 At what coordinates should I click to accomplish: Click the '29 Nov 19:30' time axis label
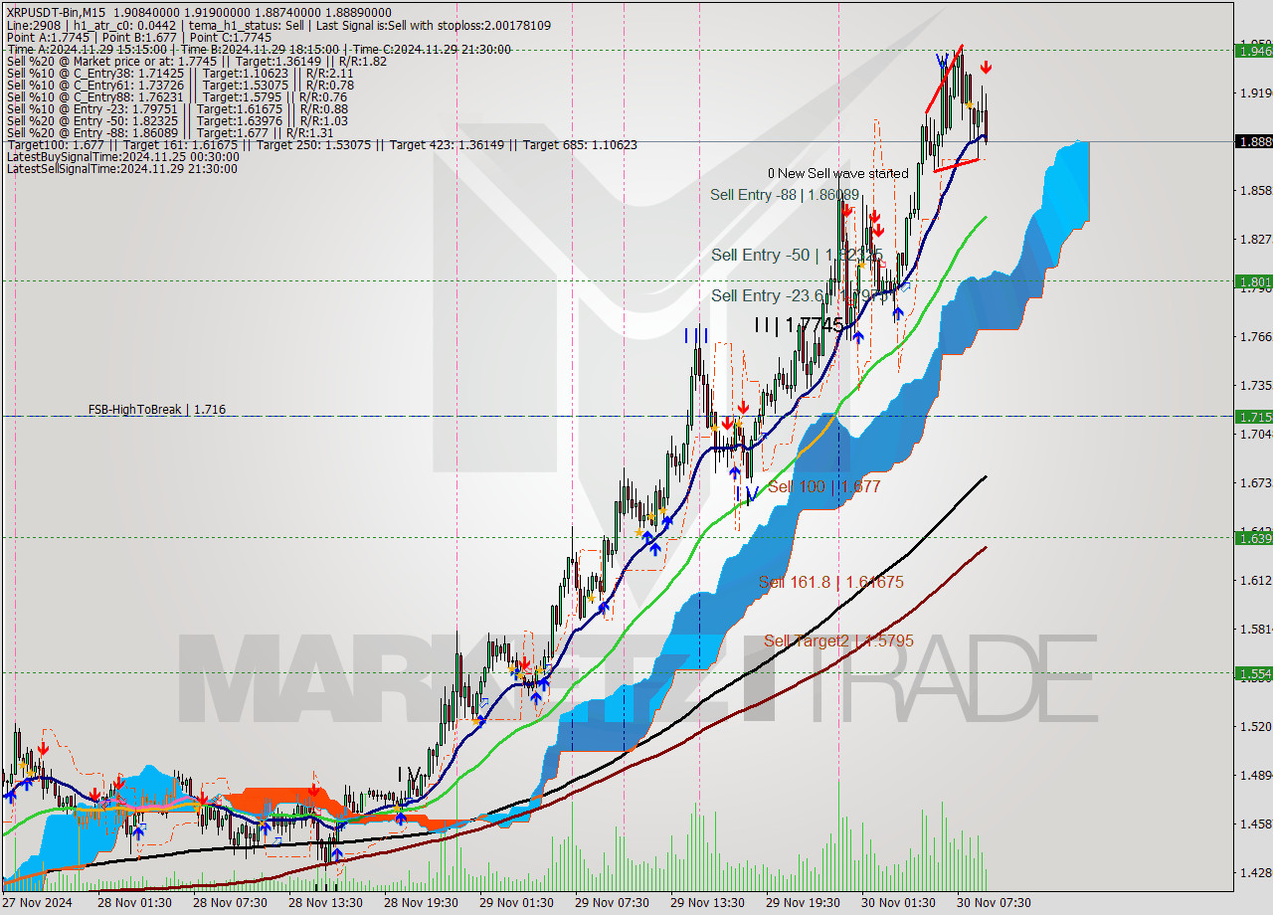pyautogui.click(x=803, y=902)
